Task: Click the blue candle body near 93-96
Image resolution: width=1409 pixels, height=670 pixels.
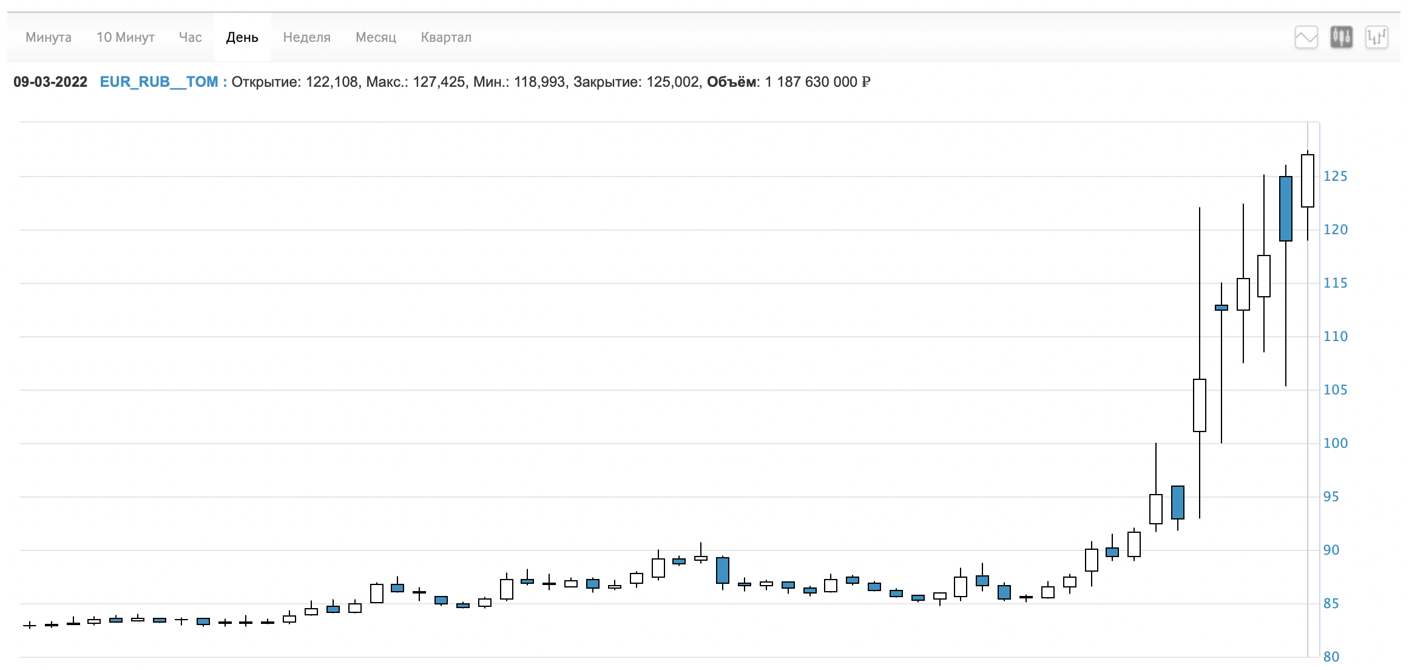Action: (x=1178, y=502)
